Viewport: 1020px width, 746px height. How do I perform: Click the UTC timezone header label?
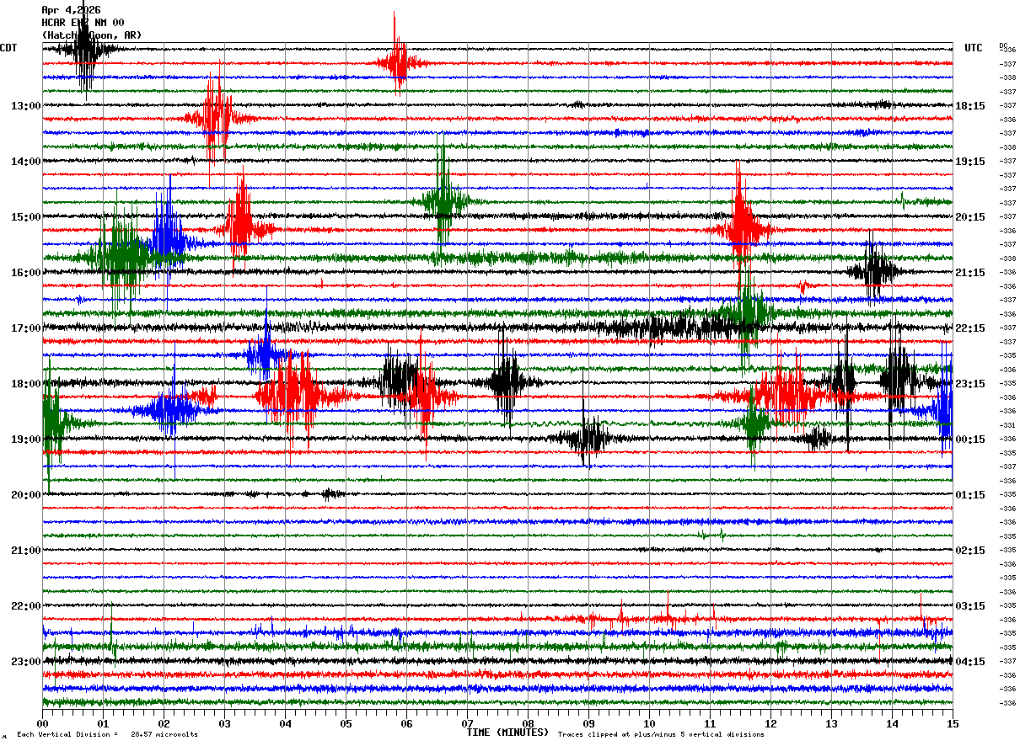974,48
